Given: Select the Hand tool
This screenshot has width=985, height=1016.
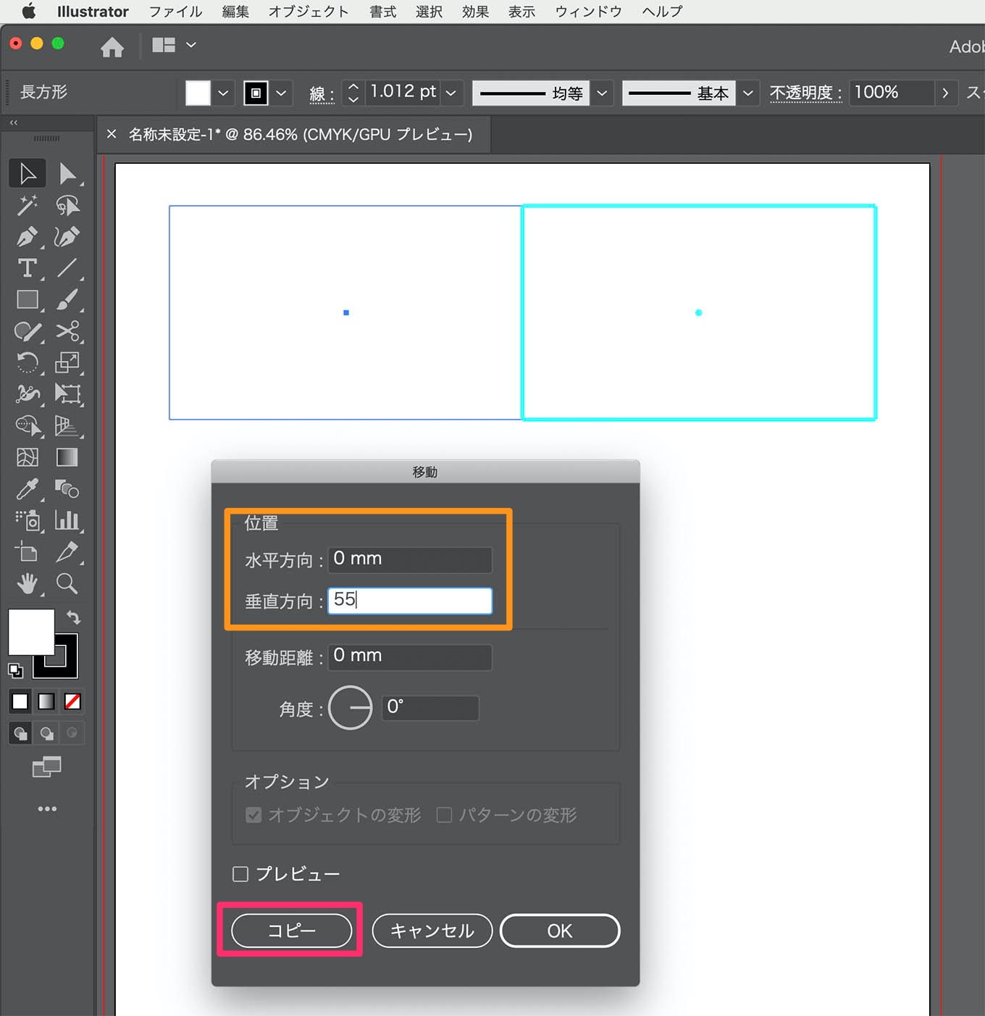Looking at the screenshot, I should [28, 583].
